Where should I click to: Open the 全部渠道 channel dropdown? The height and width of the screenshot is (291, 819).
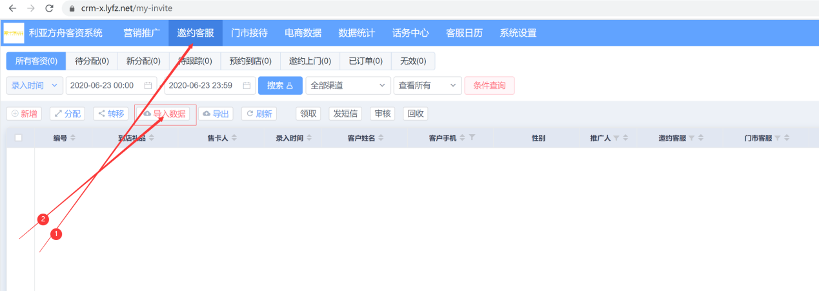[349, 85]
